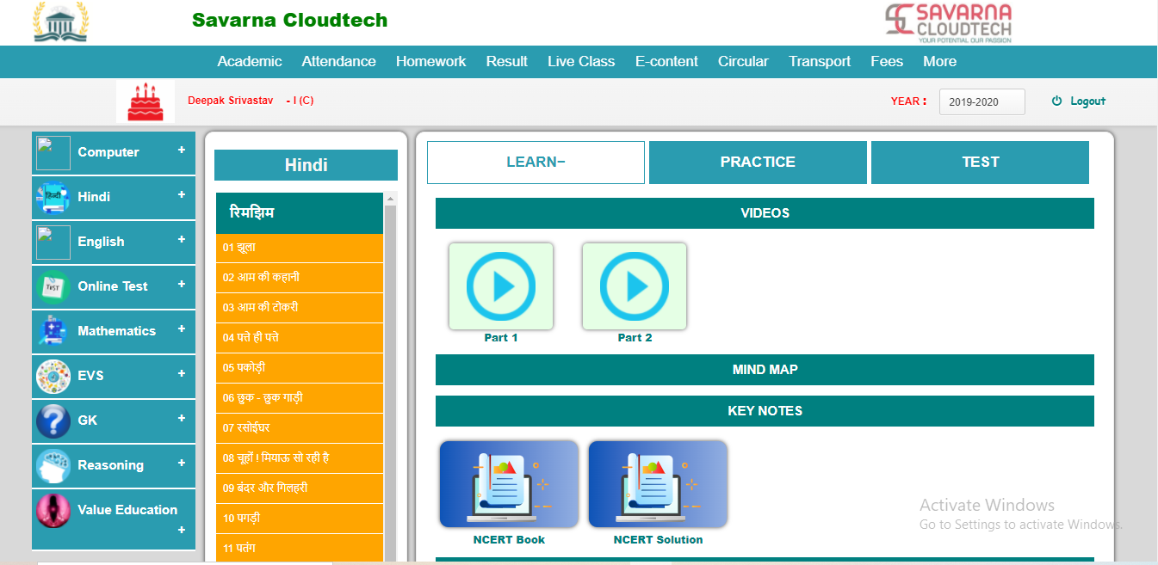Open the NCERT Book key notes icon

[509, 484]
